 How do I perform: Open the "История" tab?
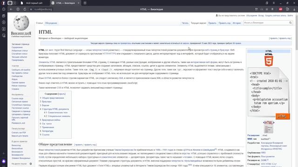pos(237,23)
